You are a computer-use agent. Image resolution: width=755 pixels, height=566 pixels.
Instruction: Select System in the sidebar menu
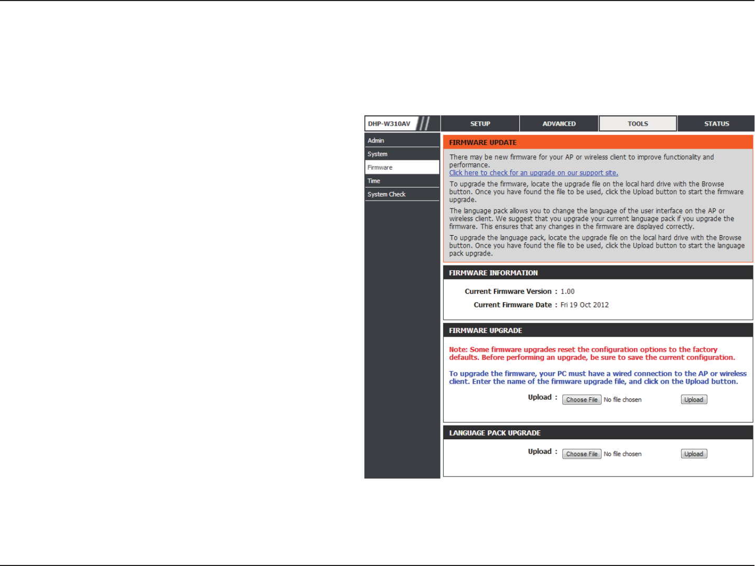[x=402, y=154]
